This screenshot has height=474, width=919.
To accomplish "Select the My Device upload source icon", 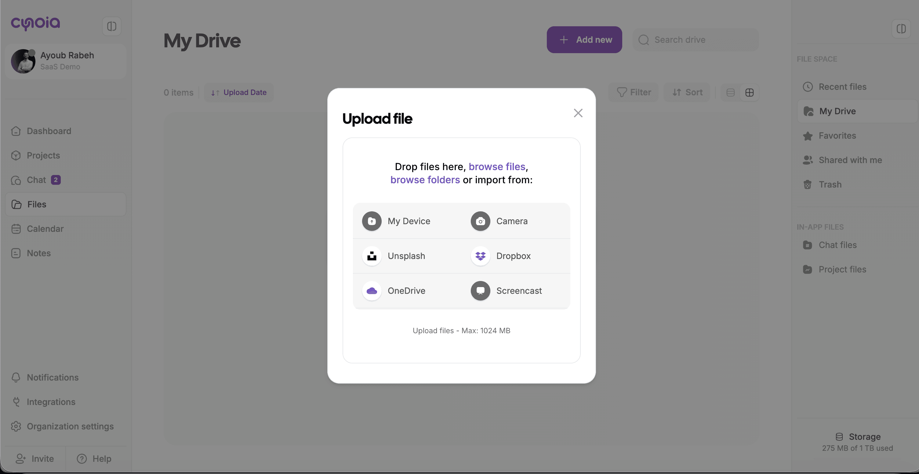I will 372,221.
